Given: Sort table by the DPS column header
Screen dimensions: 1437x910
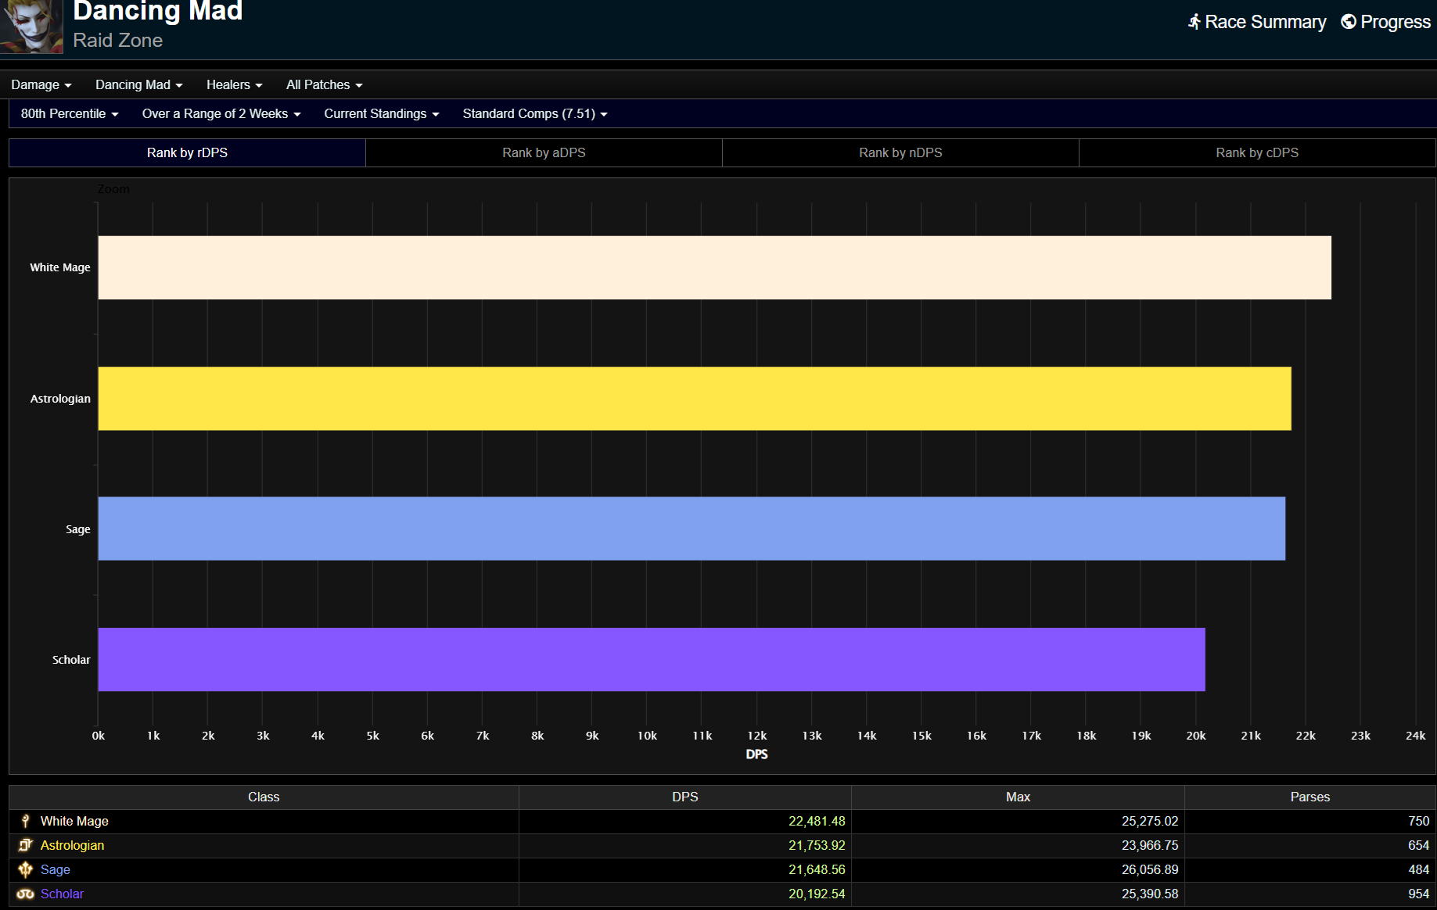Looking at the screenshot, I should tap(685, 797).
